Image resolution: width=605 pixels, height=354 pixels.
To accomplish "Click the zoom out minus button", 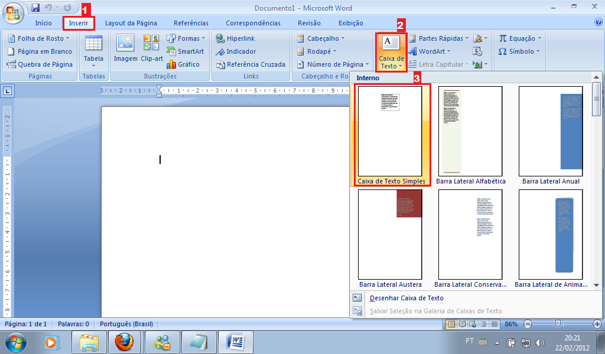I will coord(528,324).
